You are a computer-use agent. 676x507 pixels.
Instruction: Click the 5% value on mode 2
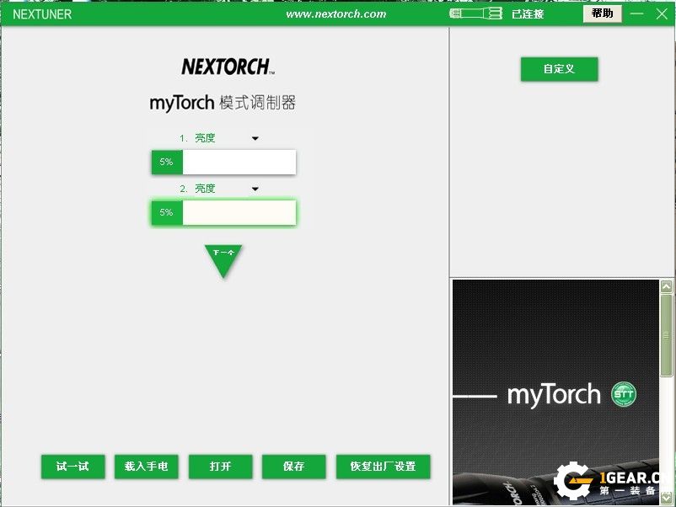click(x=166, y=212)
